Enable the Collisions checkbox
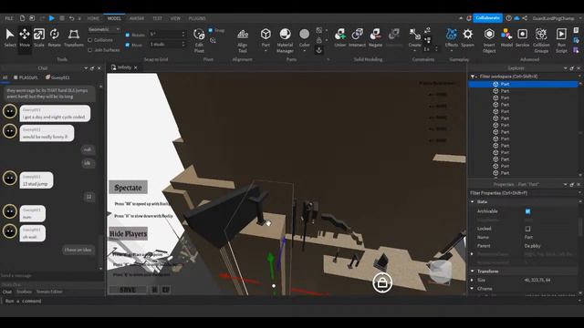Screen dimensions: 584x328 90,40
